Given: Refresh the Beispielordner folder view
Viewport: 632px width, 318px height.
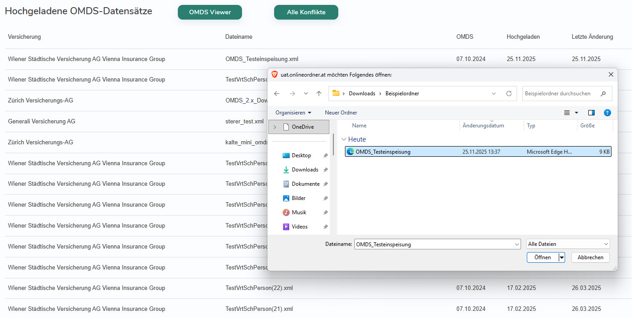Looking at the screenshot, I should pyautogui.click(x=509, y=94).
